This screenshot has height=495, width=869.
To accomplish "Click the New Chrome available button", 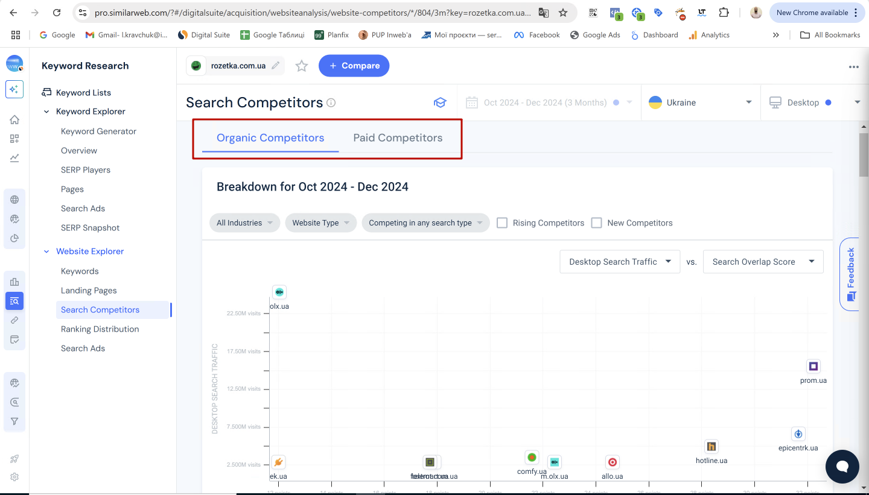I will coord(816,13).
